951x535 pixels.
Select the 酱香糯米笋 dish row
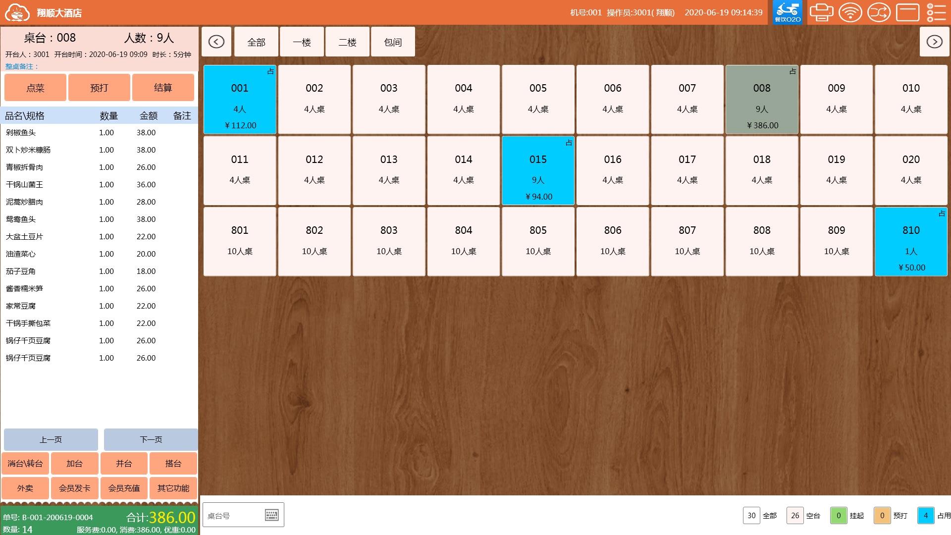(x=99, y=288)
